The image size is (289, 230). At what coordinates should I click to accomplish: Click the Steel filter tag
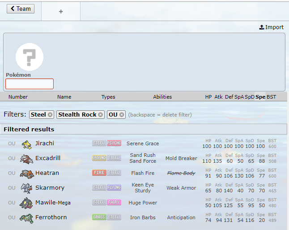click(x=42, y=114)
